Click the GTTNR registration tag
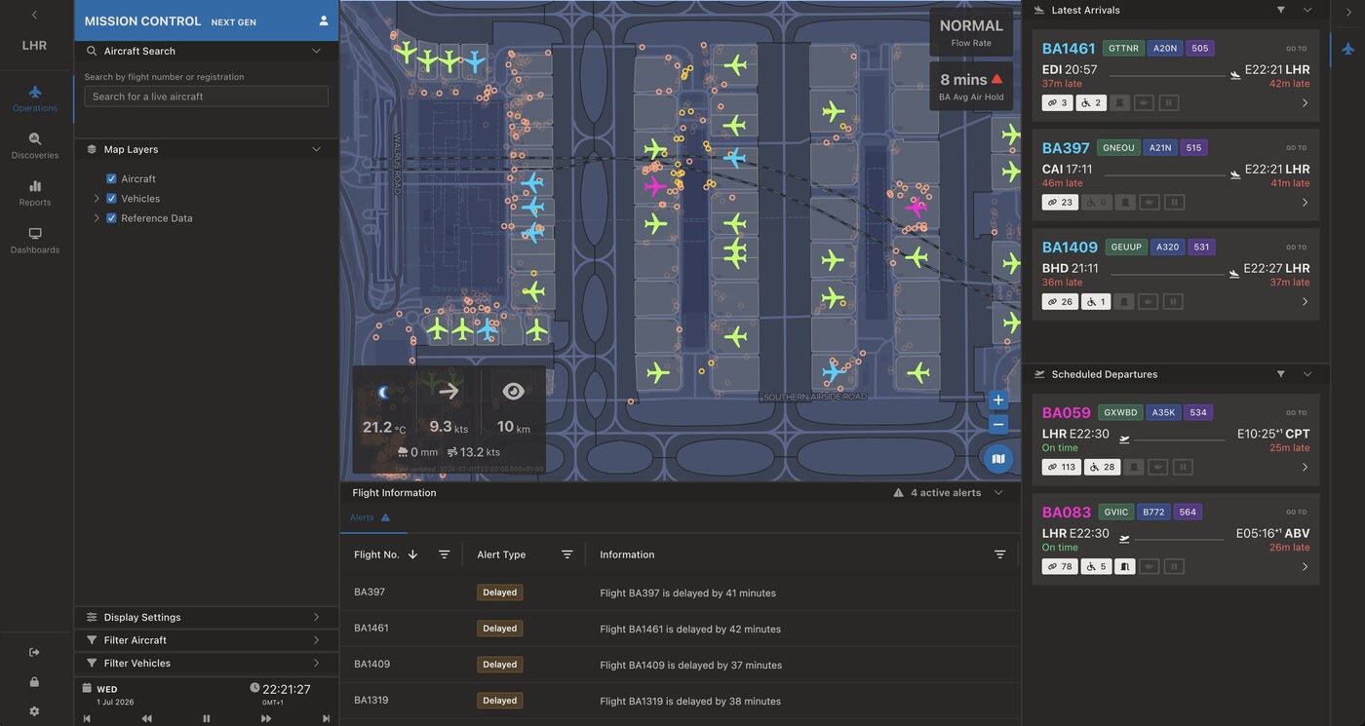 coord(1123,48)
